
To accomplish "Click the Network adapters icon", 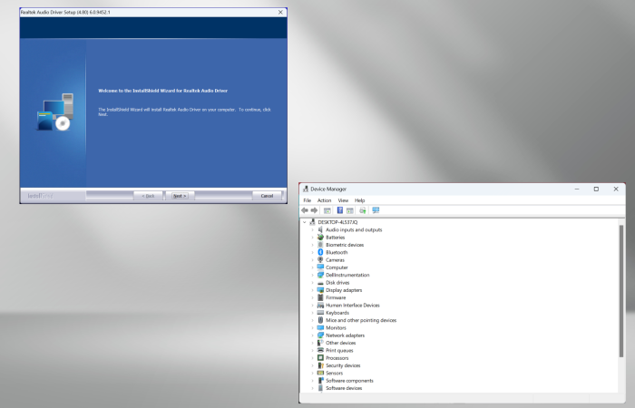I will (320, 335).
